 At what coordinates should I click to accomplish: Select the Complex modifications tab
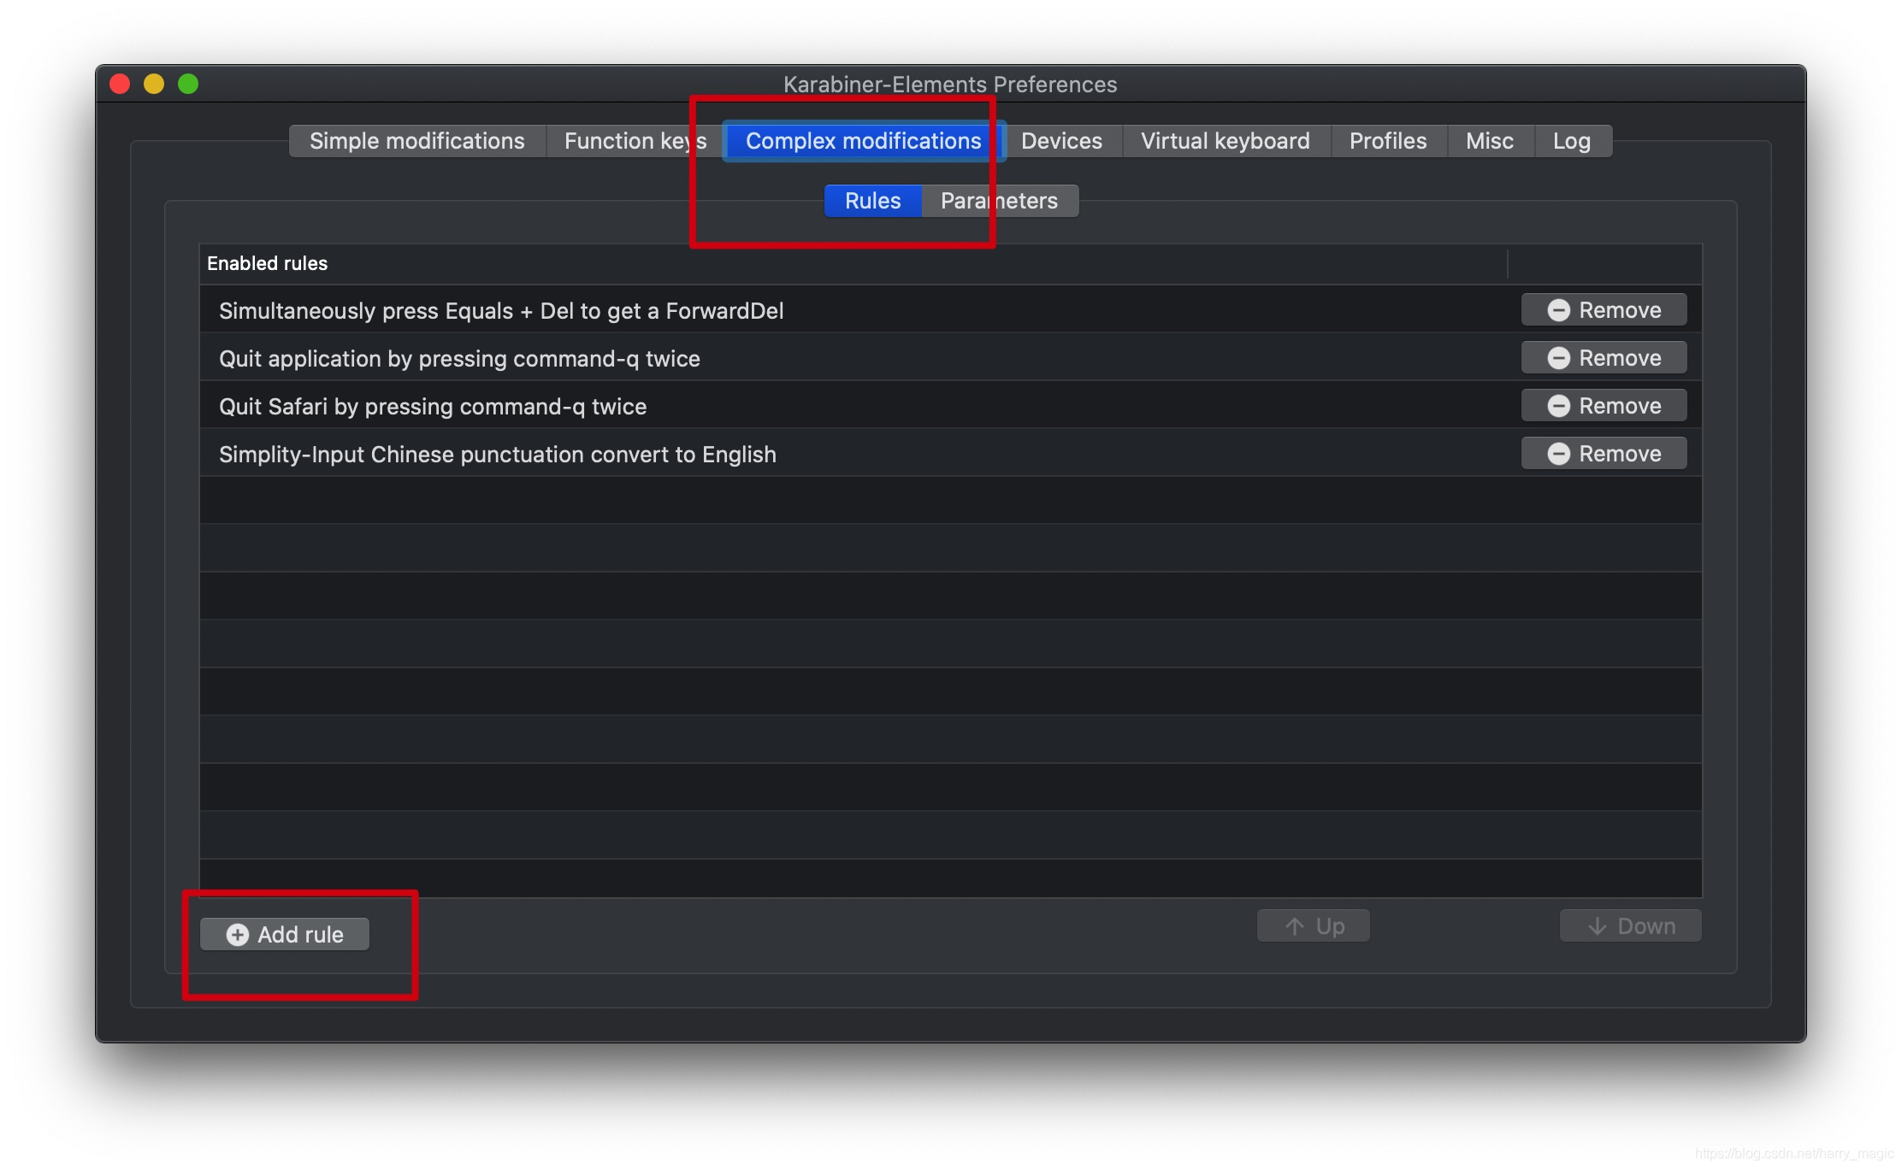coord(863,141)
